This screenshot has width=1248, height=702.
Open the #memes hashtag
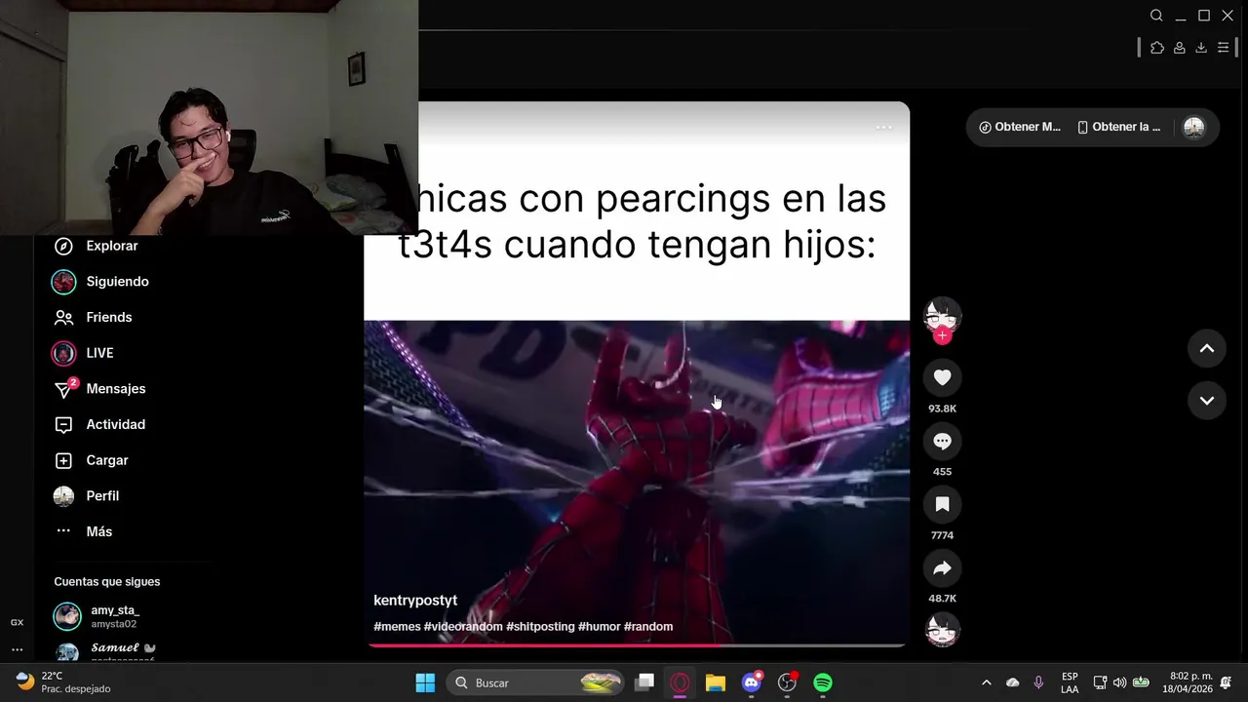397,626
